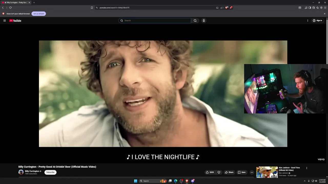Viewport: 328px width, 184px height.
Task: Click the magnifier search button beside the search box
Action: click(195, 21)
